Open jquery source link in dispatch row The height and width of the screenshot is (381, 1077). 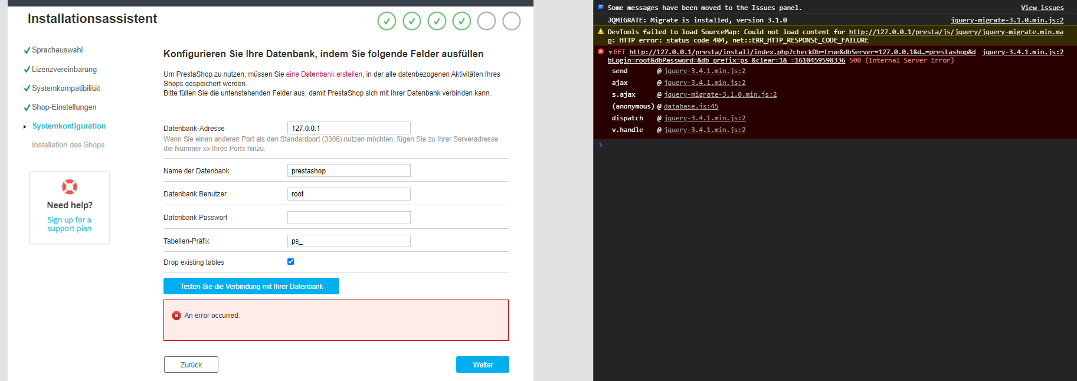[x=705, y=118]
